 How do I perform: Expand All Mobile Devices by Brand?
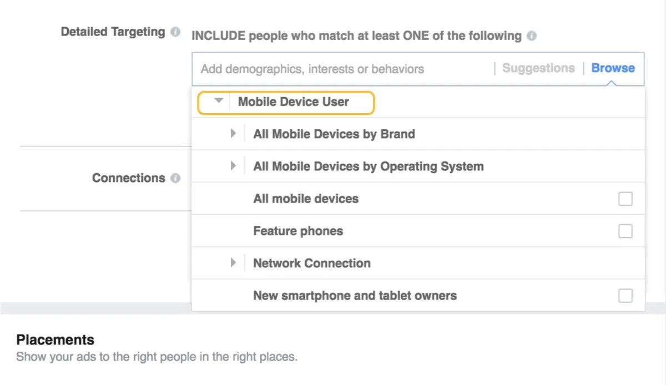pos(234,134)
